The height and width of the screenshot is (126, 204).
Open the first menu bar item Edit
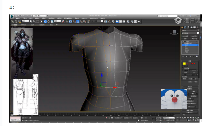pos(18,18)
